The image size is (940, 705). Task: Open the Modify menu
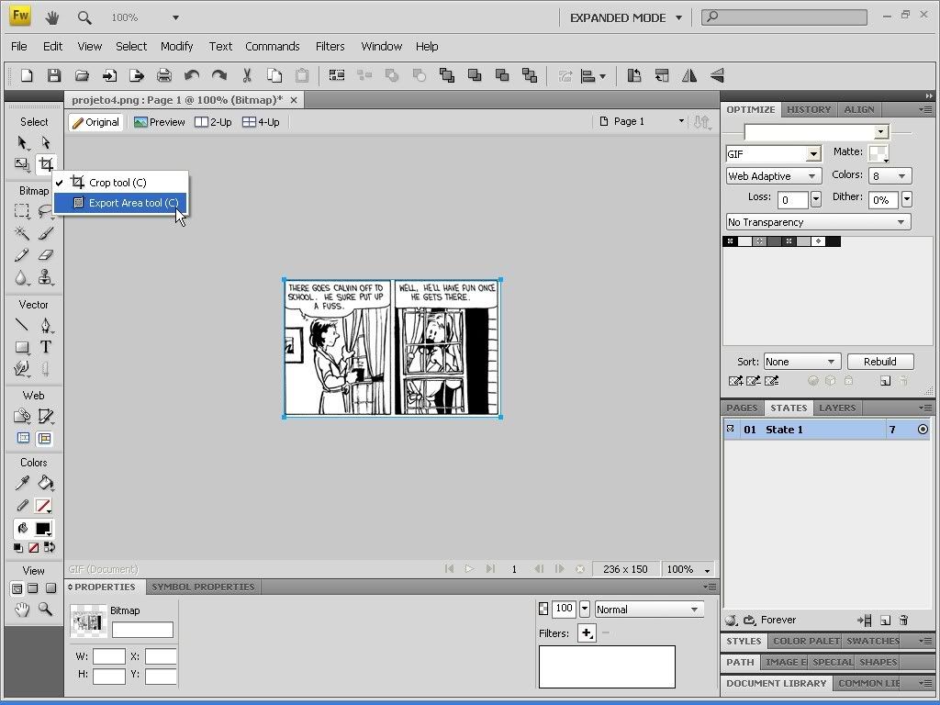click(176, 46)
